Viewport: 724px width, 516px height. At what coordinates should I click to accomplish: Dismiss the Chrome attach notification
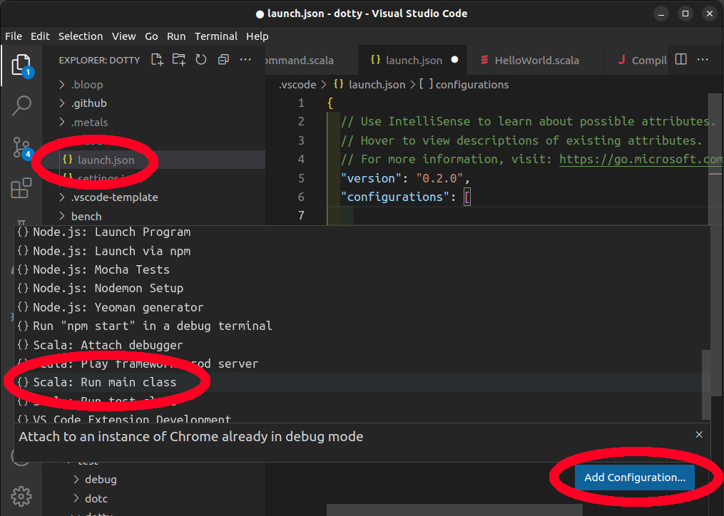point(699,434)
